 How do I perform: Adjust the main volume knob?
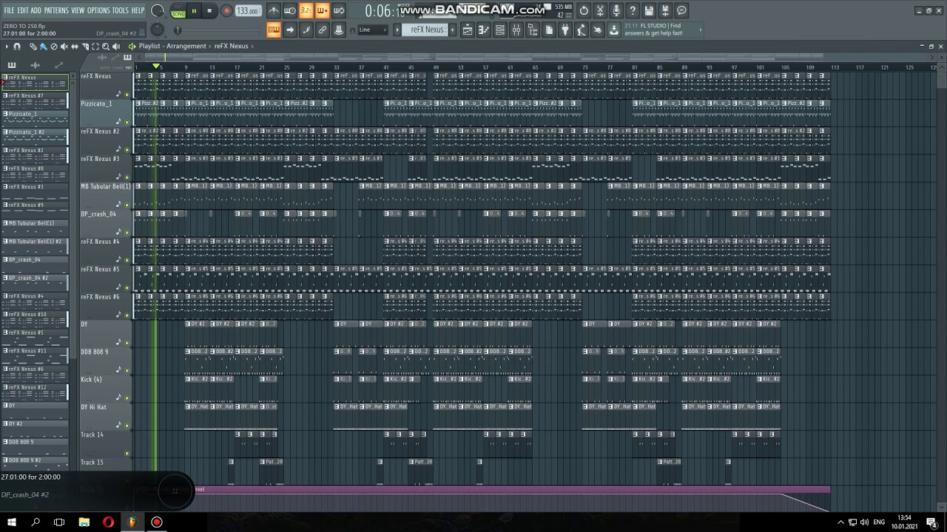[x=157, y=11]
